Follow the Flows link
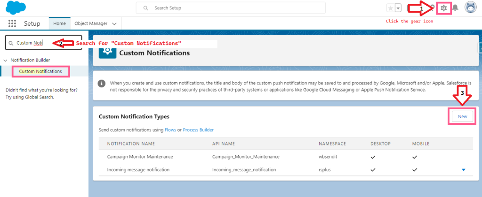Screen dimensions: 482x197 pyautogui.click(x=170, y=129)
